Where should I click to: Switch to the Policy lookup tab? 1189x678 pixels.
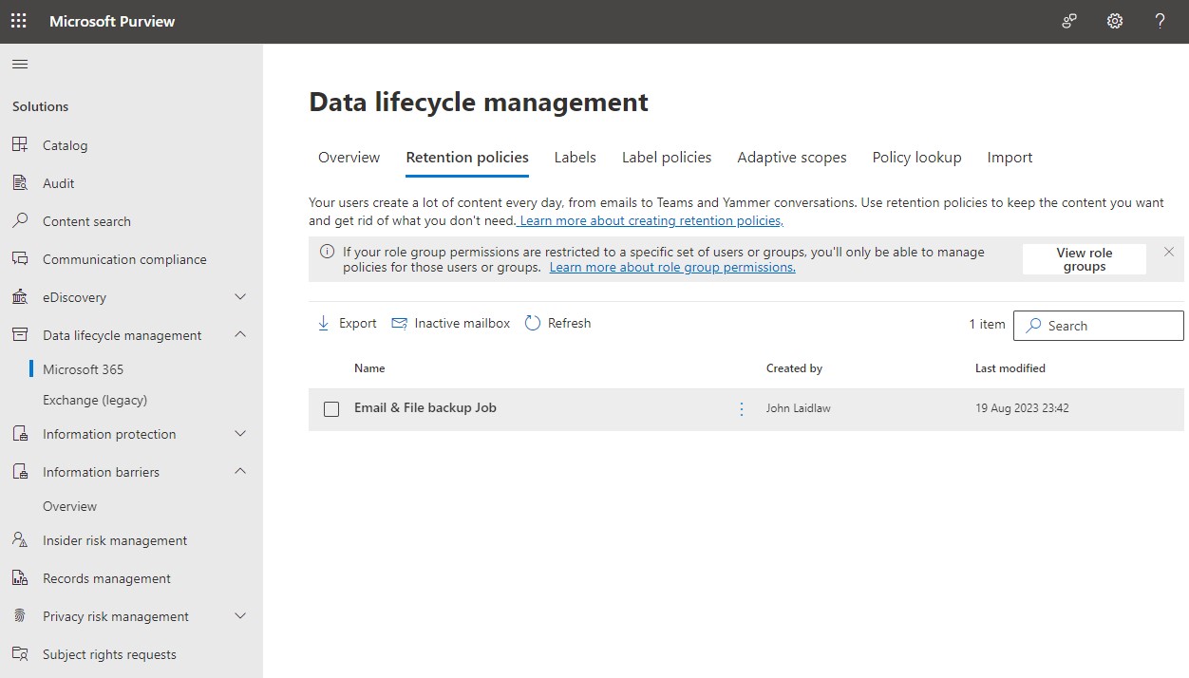[917, 158]
